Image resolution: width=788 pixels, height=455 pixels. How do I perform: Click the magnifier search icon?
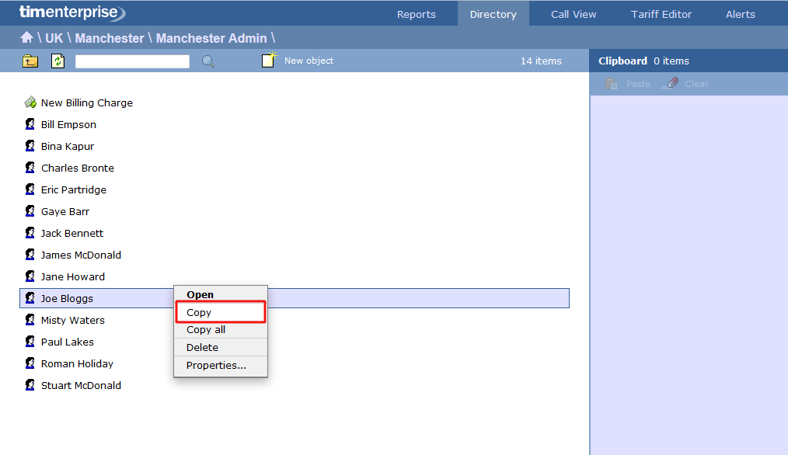tap(208, 61)
